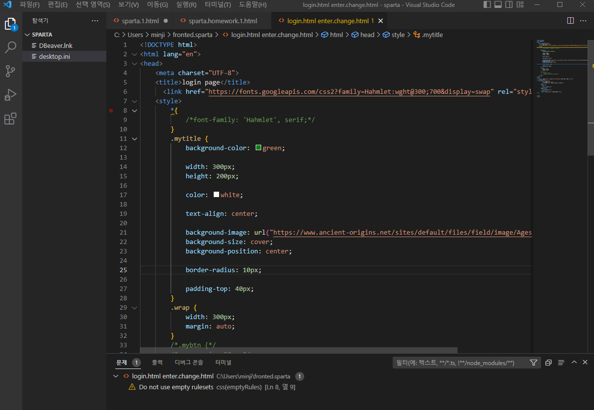Click the HTML file icon on sparta.homework.1.html tab

pyautogui.click(x=183, y=21)
